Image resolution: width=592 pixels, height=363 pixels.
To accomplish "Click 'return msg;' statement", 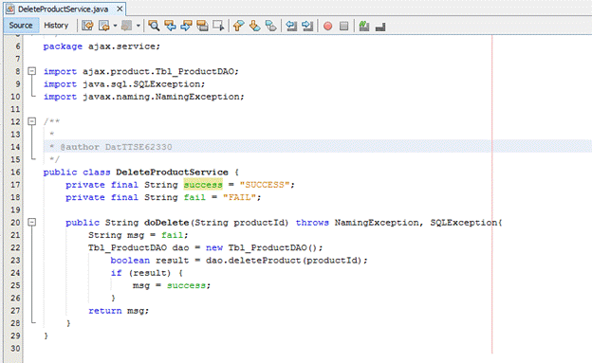I will (119, 311).
